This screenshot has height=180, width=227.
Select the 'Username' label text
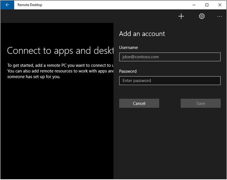pos(128,48)
